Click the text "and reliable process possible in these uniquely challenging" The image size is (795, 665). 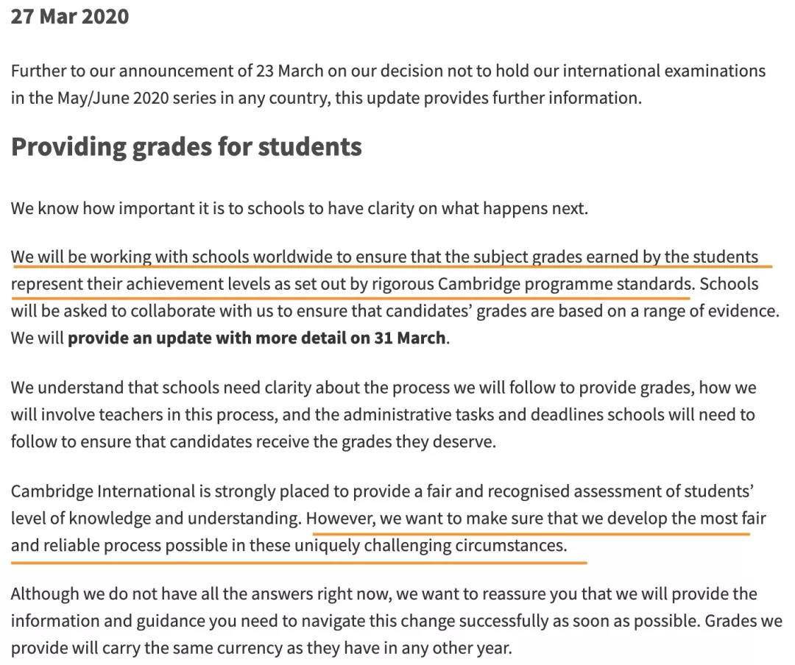click(x=230, y=545)
